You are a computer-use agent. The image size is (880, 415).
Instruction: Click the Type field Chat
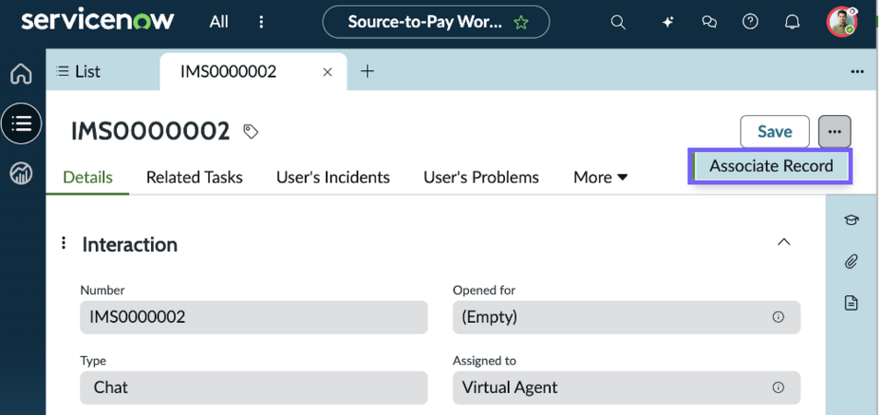pos(253,387)
